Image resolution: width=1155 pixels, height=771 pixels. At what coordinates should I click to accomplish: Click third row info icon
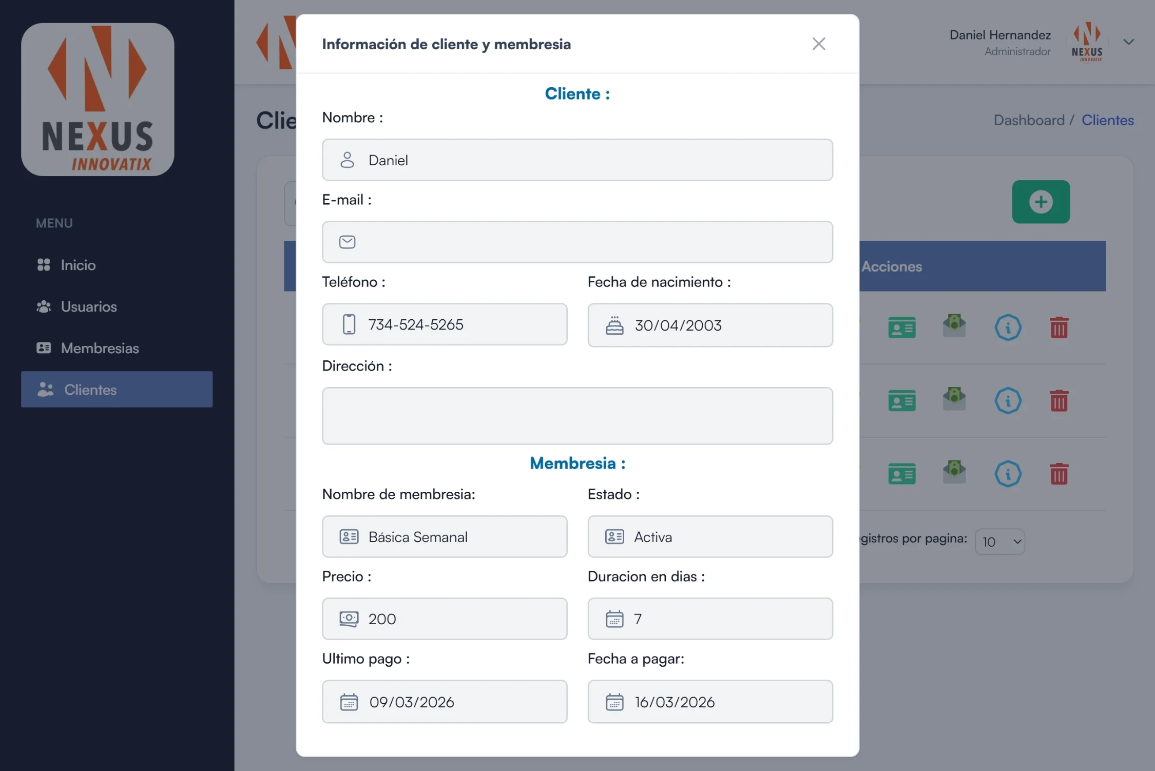1008,474
